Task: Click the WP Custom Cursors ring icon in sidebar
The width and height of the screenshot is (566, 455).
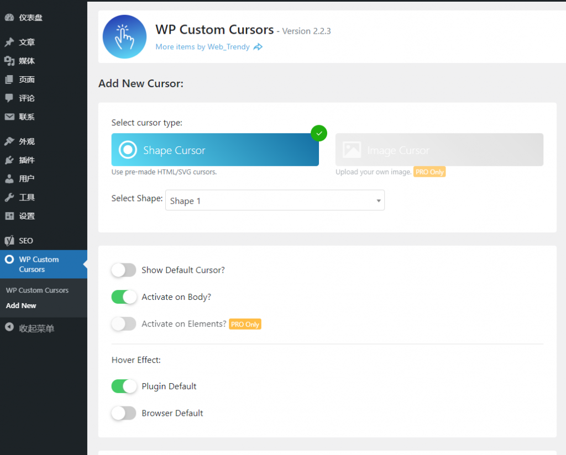Action: (x=9, y=259)
